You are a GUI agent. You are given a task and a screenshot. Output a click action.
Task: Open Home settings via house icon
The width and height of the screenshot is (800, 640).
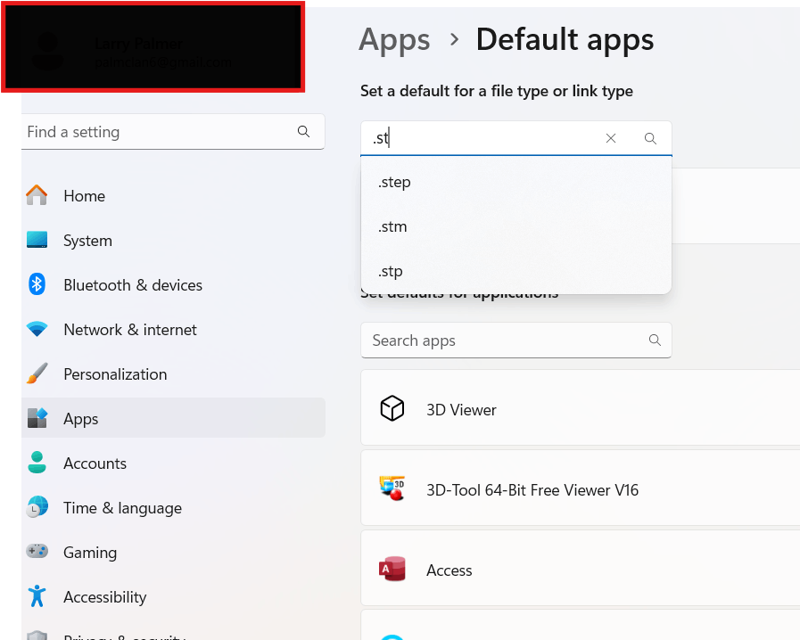37,195
